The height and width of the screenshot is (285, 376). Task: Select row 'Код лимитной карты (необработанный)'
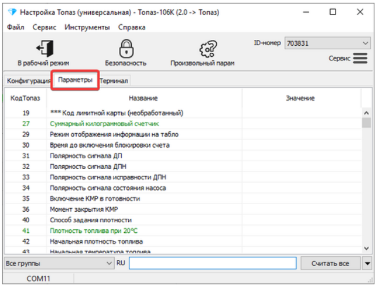point(183,113)
